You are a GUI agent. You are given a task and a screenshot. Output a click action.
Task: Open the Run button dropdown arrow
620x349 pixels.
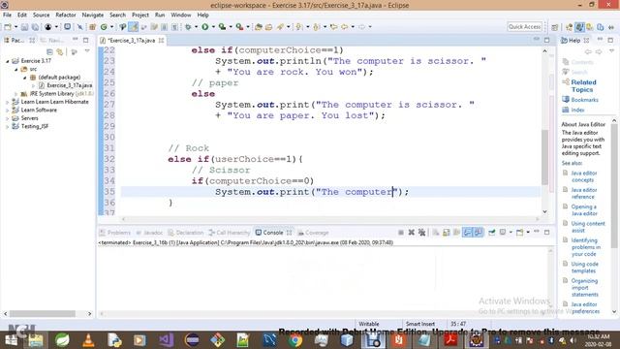tap(213, 27)
